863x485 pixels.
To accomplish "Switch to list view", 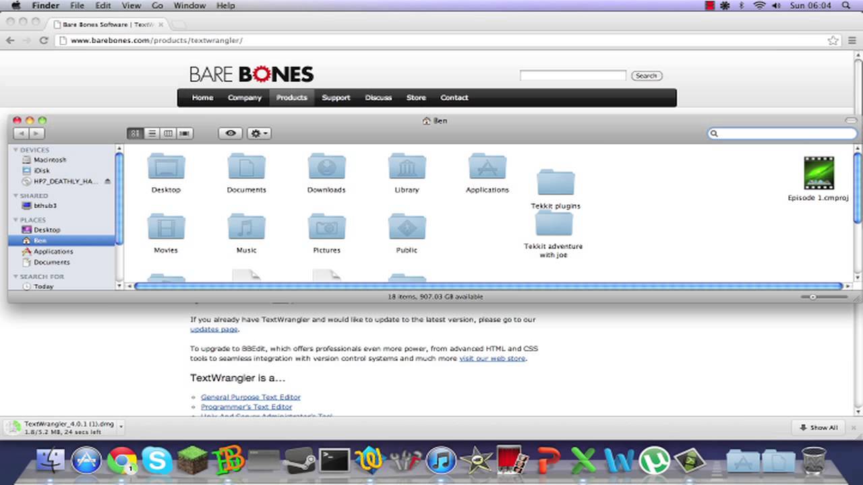I will (x=152, y=133).
